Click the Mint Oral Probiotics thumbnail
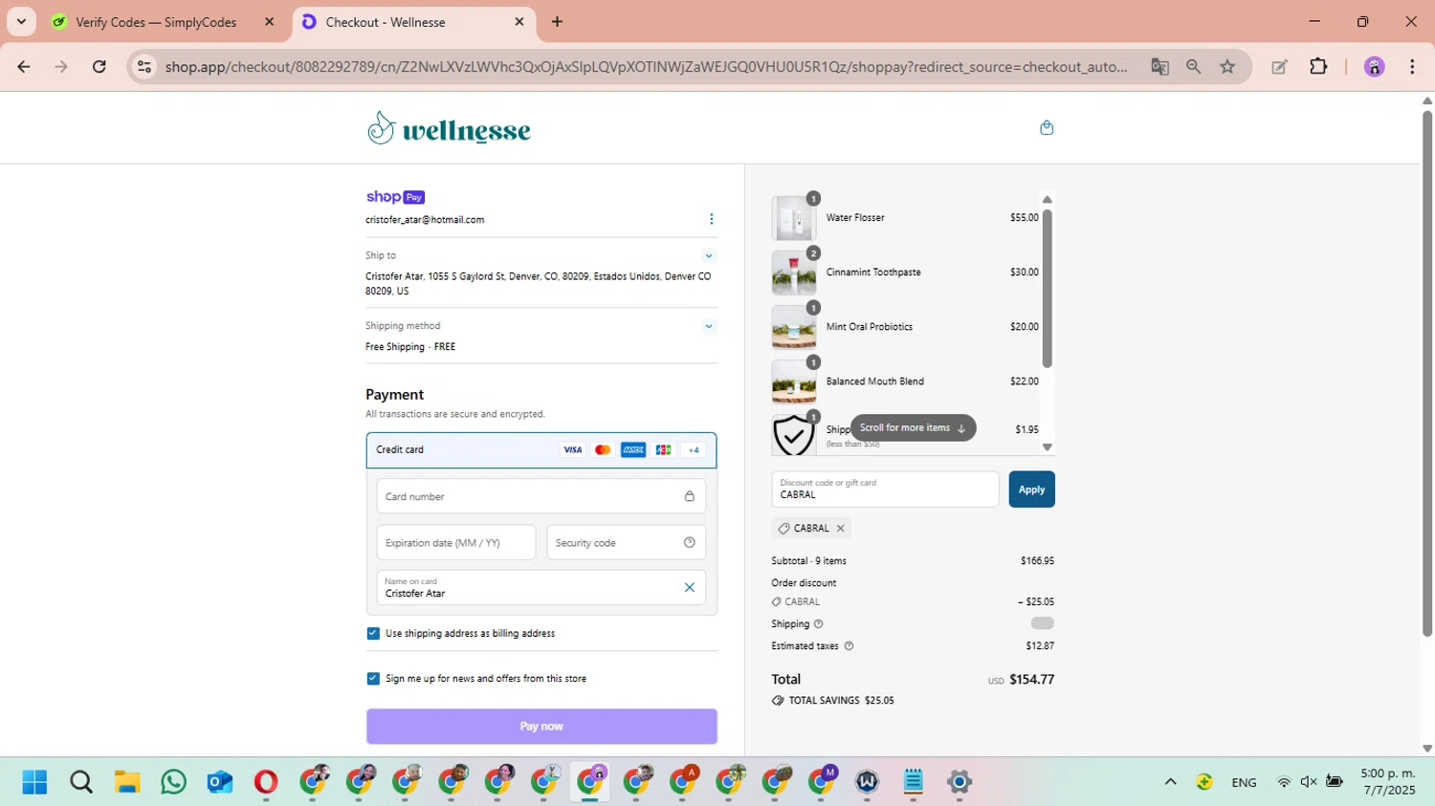The image size is (1435, 806). (x=794, y=328)
